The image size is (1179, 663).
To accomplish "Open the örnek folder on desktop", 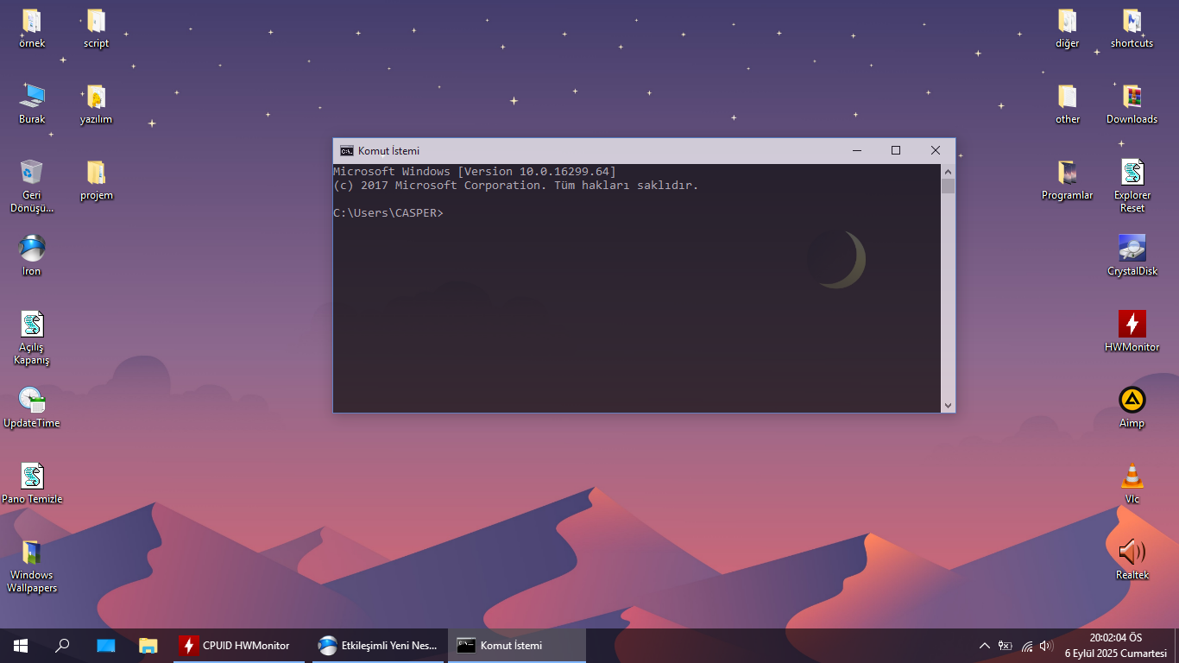I will pyautogui.click(x=32, y=22).
